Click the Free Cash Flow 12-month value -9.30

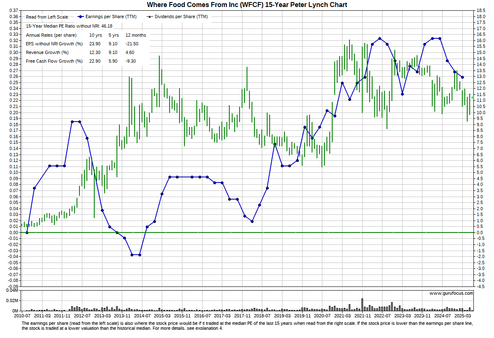[131, 61]
